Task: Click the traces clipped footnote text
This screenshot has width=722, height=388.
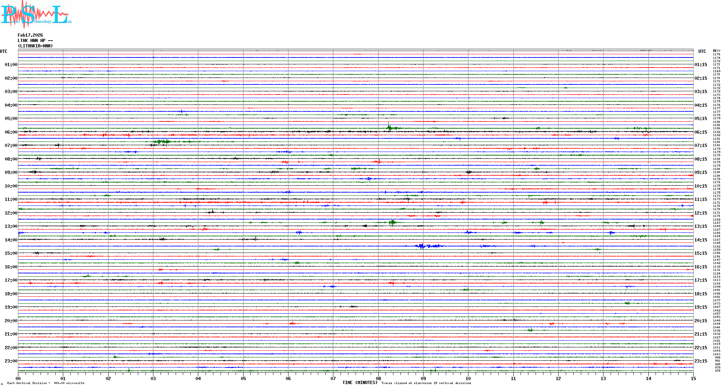Action: 426,383
